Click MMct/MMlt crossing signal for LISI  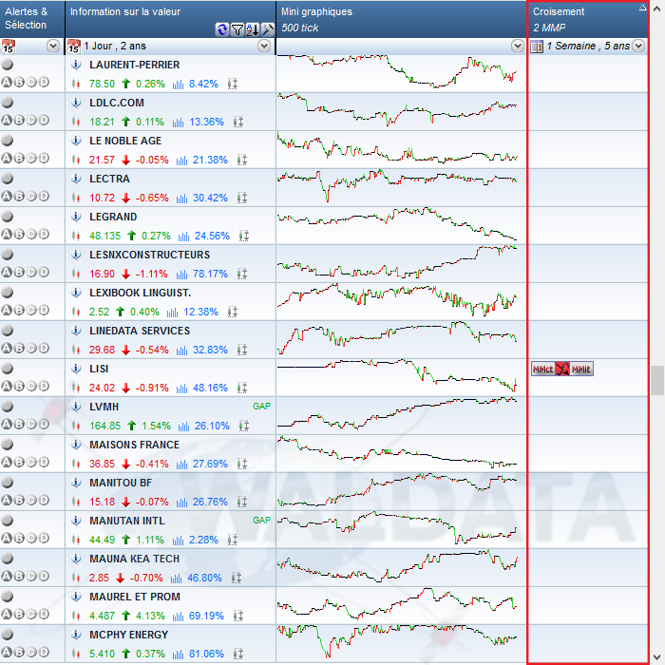(562, 369)
